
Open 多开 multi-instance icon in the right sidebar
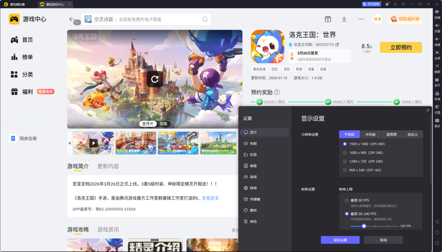pos(437,80)
